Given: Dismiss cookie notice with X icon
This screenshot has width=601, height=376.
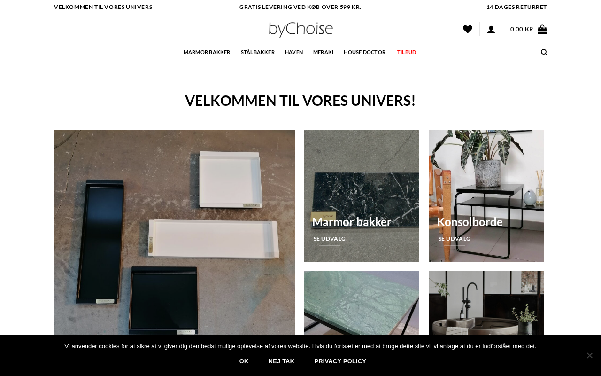Looking at the screenshot, I should 590,355.
